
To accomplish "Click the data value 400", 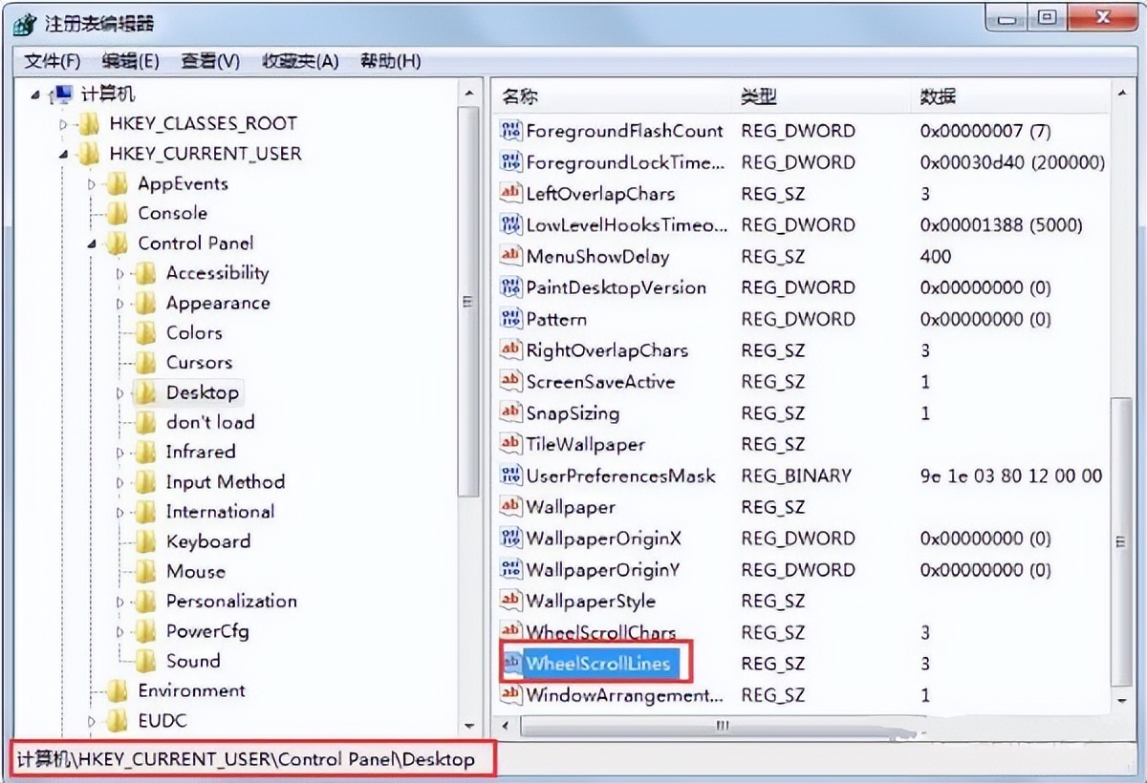I will pos(936,256).
